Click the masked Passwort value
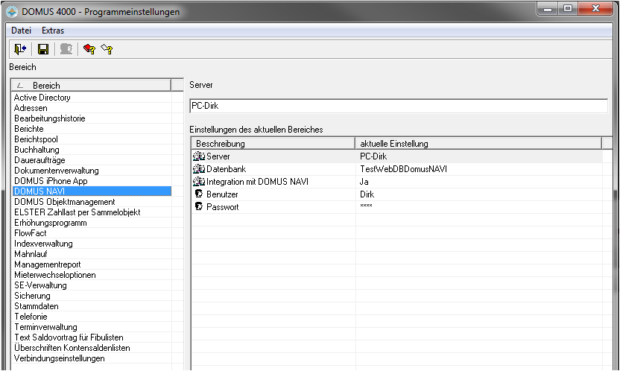 click(x=366, y=206)
